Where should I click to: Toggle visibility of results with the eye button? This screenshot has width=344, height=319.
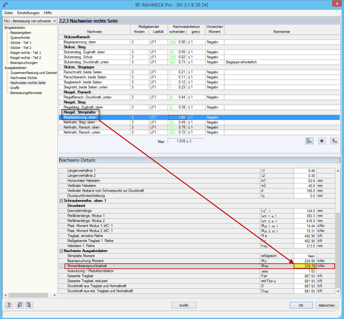322,141
